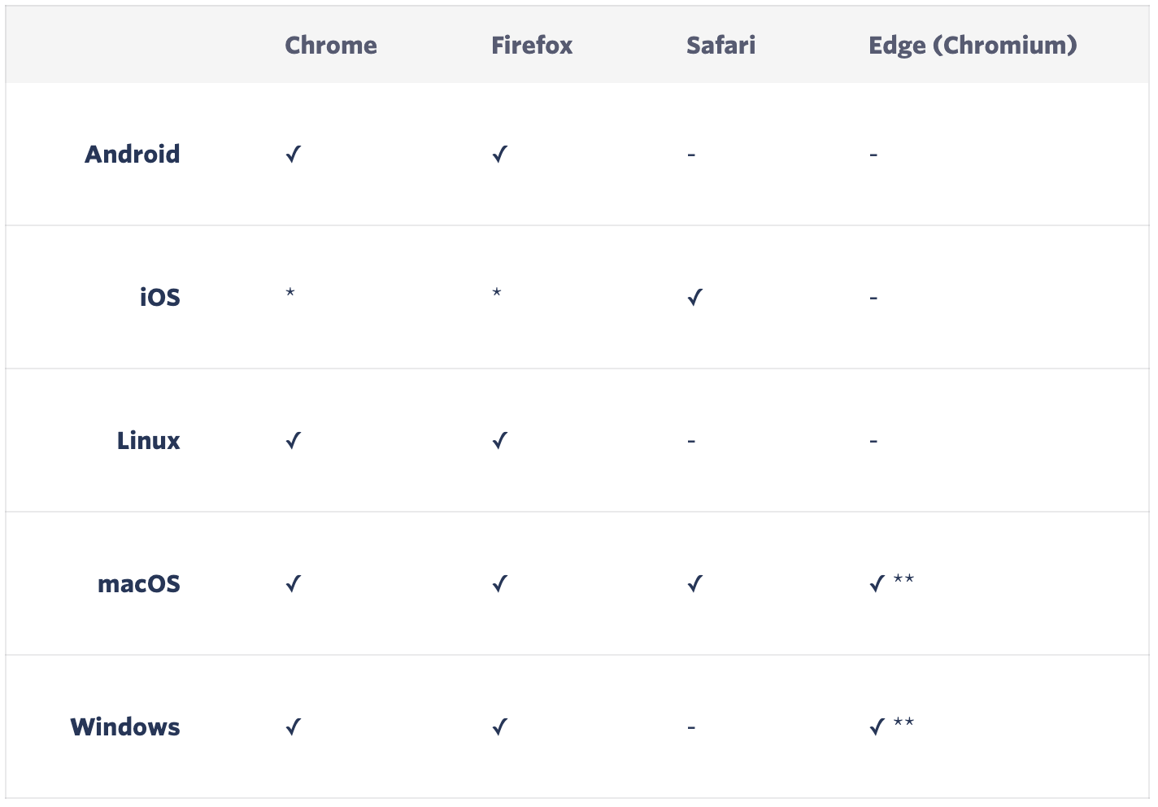Click the Safari column header
Screen dimensions: 1158x807
(720, 45)
